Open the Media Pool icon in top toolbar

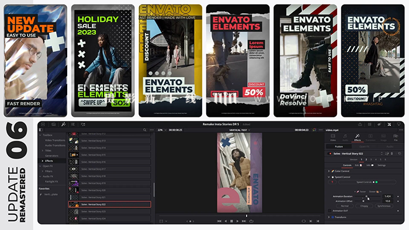coord(54,124)
